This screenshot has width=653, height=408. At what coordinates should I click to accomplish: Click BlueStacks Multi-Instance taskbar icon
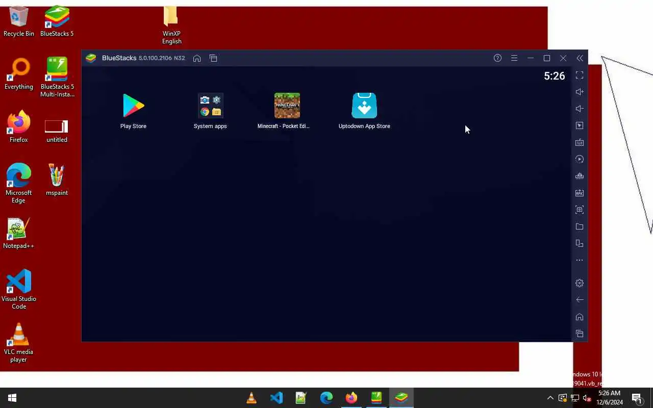click(376, 398)
